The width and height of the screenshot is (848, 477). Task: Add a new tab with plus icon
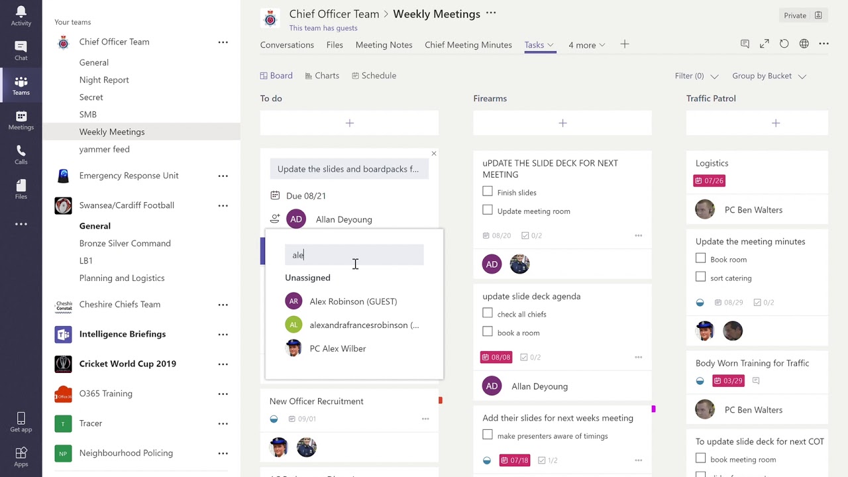point(624,44)
